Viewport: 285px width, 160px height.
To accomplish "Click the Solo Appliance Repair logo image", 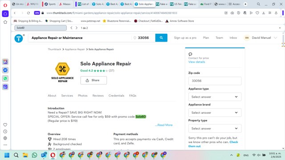I will (62, 72).
